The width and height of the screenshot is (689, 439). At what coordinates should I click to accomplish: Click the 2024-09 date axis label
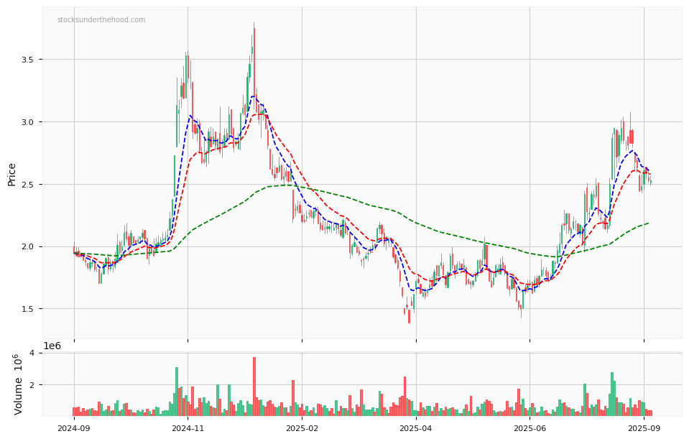74,428
